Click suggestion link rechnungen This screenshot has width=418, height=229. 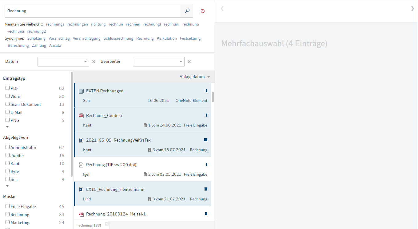tap(78, 24)
